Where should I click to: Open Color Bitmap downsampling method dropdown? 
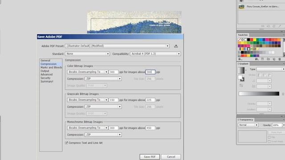pyautogui.click(x=88, y=72)
